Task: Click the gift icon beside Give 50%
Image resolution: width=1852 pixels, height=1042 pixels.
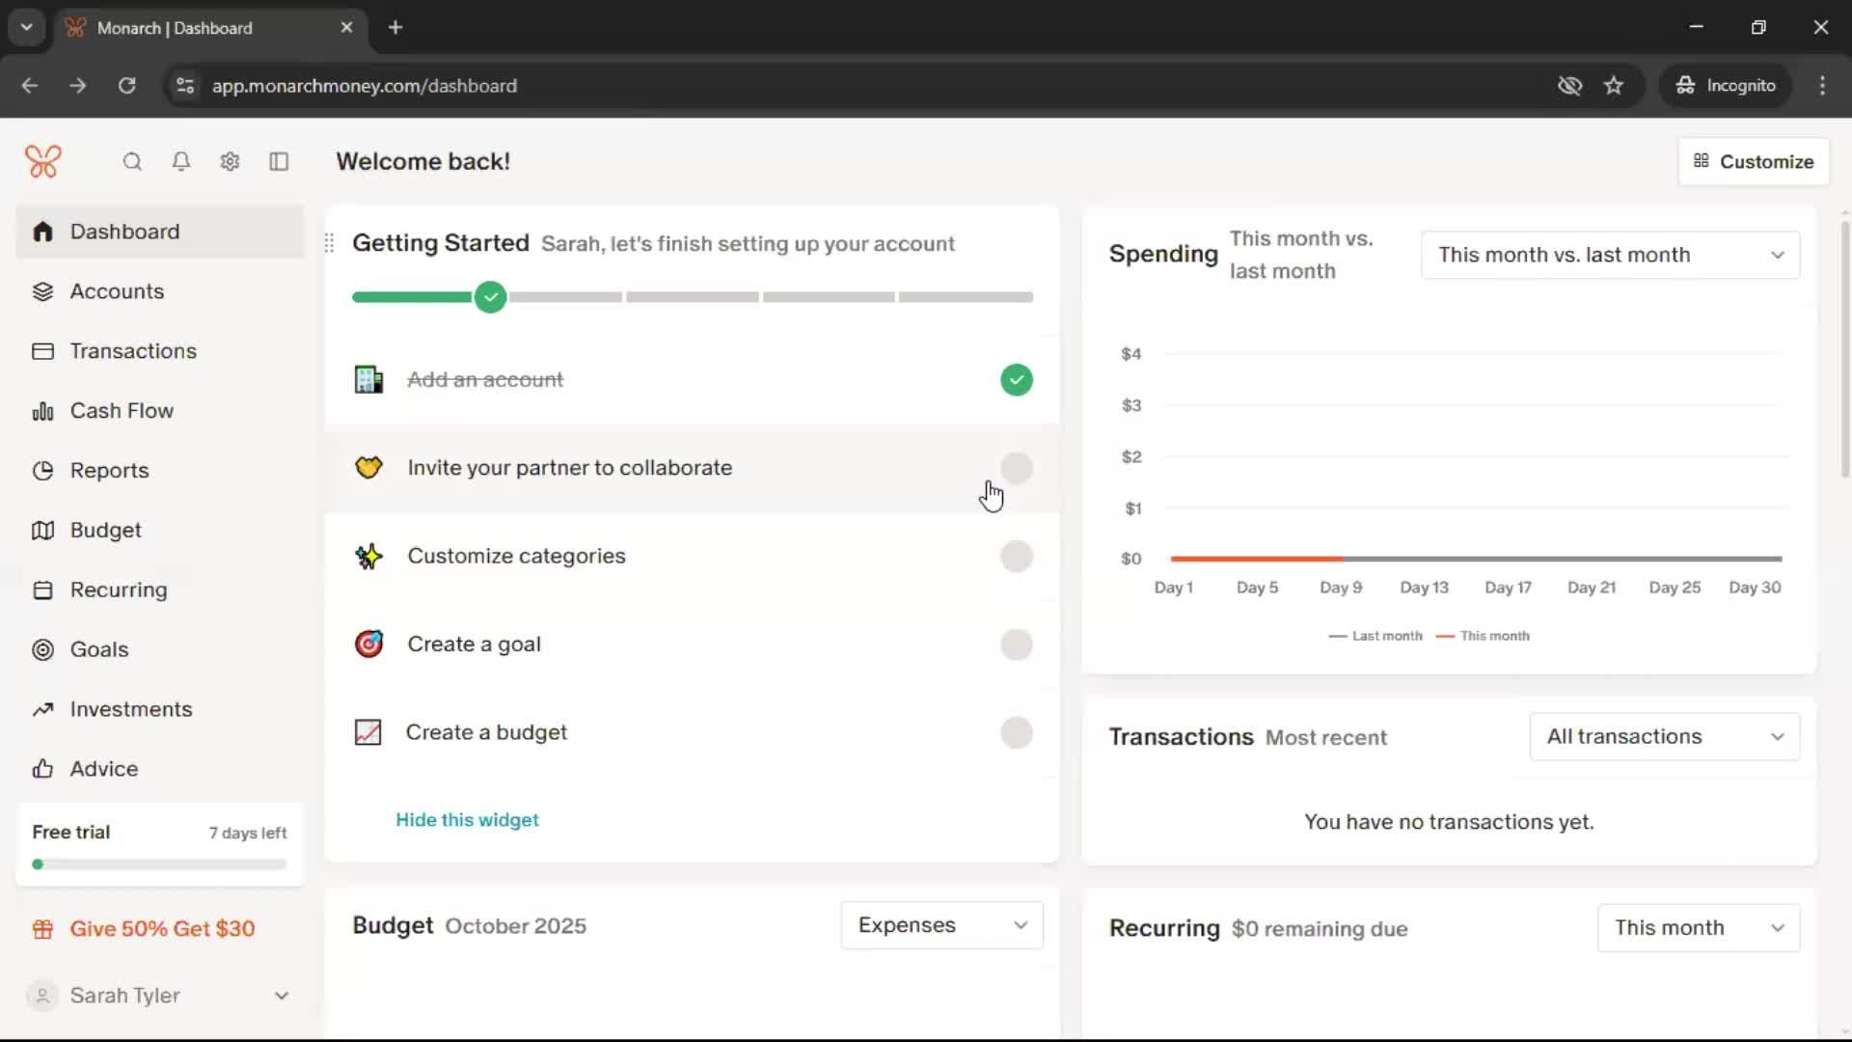Action: click(x=42, y=929)
